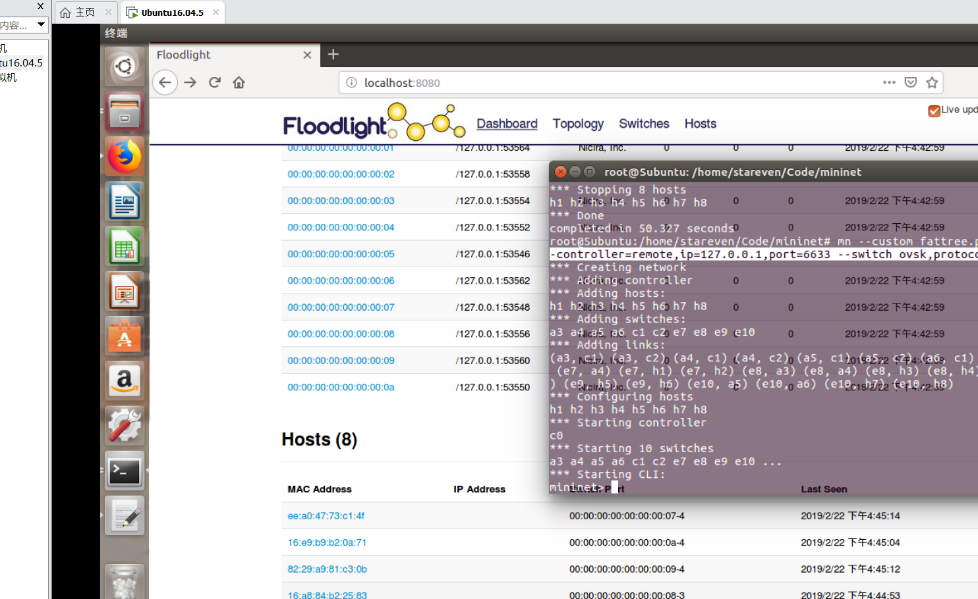The width and height of the screenshot is (978, 599).
Task: Open Amazon launcher in dock
Action: click(124, 380)
